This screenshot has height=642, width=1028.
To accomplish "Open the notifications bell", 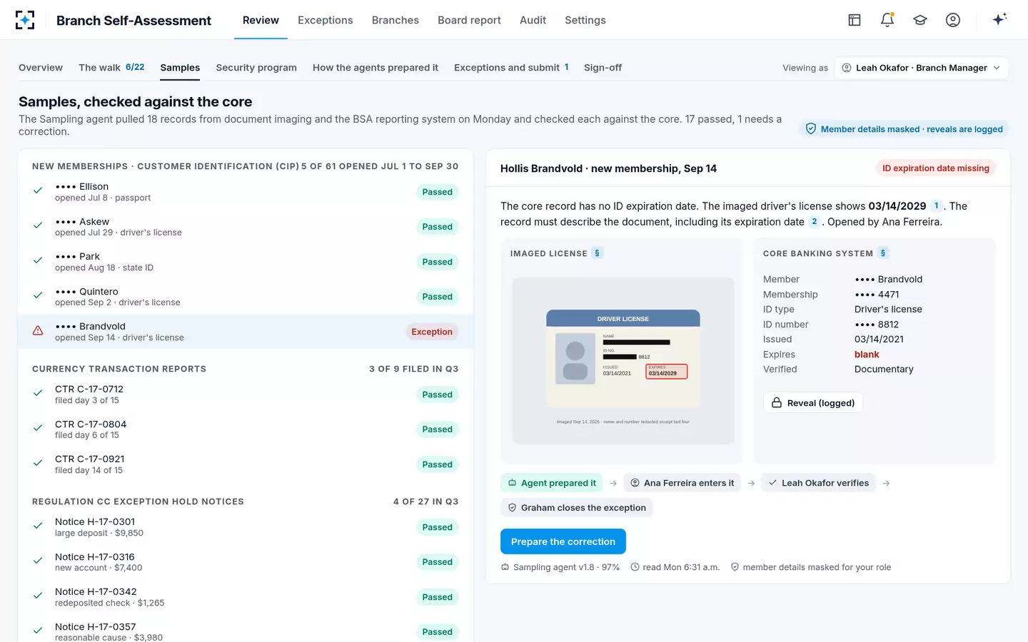I will point(887,20).
